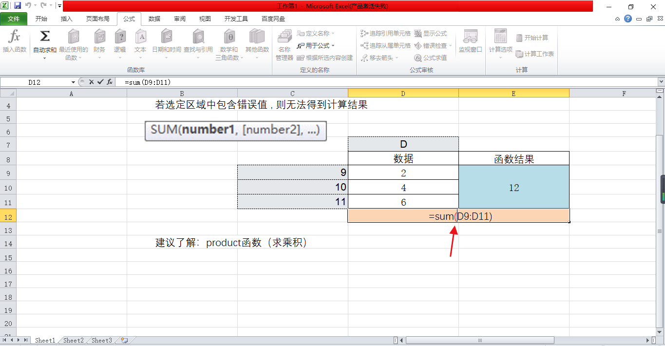The width and height of the screenshot is (665, 346).
Task: Save workbook via quick access toolbar
Action: pyautogui.click(x=18, y=6)
